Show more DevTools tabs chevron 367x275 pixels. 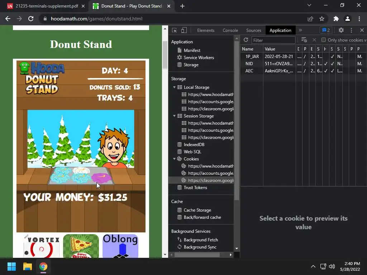pyautogui.click(x=300, y=30)
